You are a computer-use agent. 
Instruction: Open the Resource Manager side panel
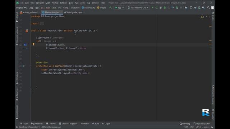click(17, 36)
